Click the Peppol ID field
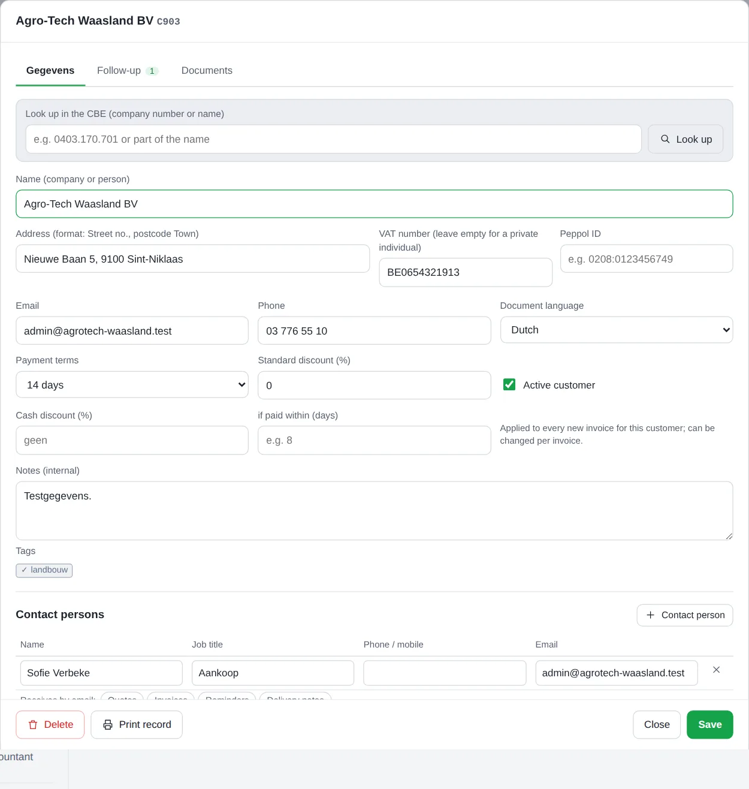This screenshot has width=749, height=789. click(x=647, y=259)
